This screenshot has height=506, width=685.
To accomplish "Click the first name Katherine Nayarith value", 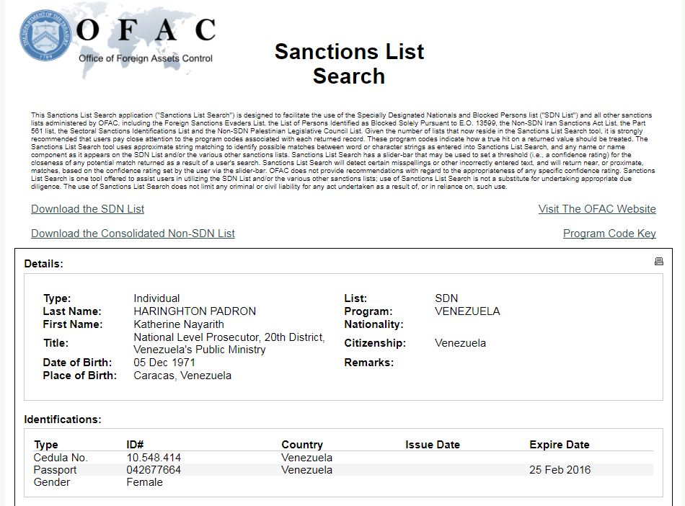I will [179, 324].
